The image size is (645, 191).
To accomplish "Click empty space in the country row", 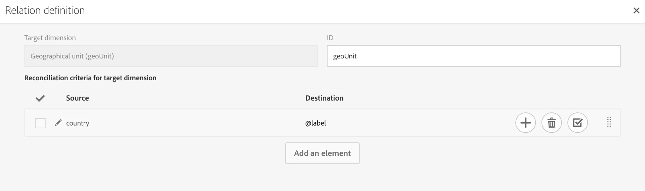I will [420, 123].
